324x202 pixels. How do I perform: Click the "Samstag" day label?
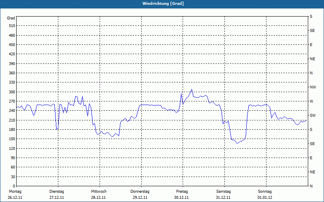click(224, 191)
